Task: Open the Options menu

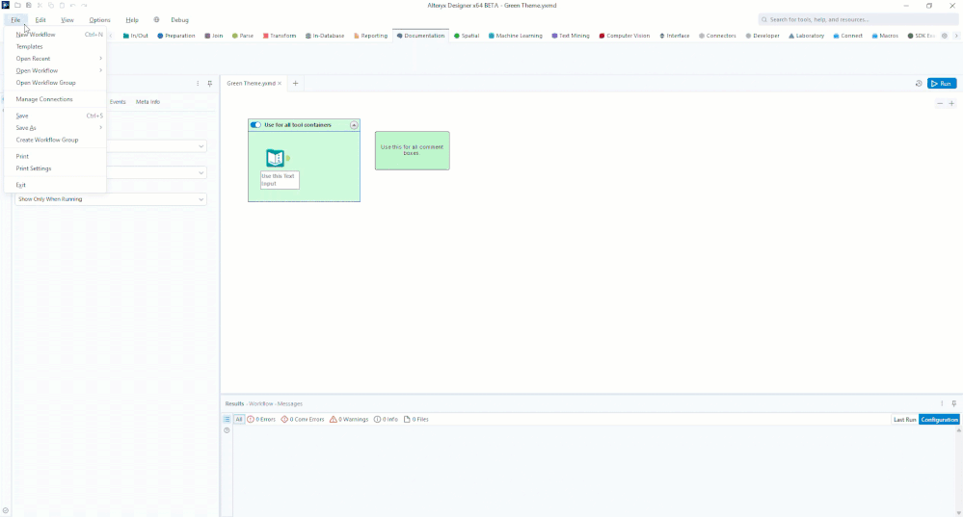Action: (x=99, y=19)
